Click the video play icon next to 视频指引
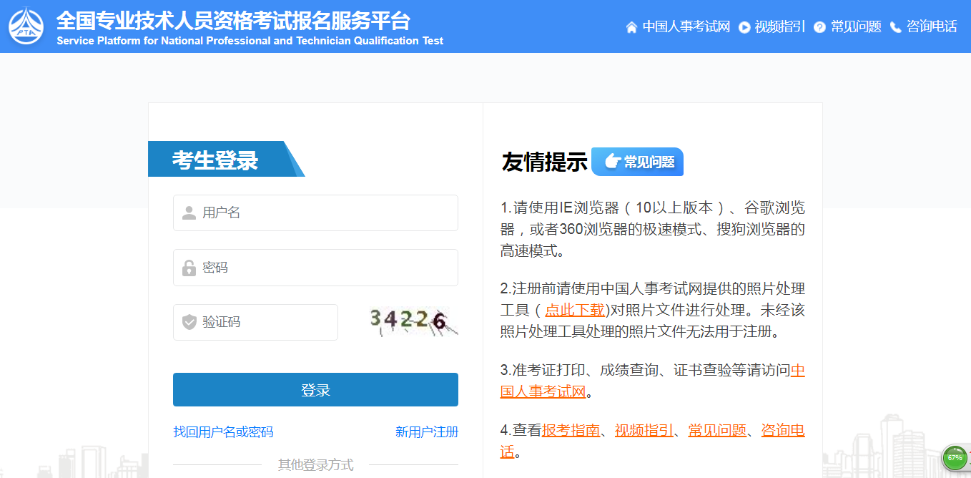Viewport: 971px width, 478px height. point(744,26)
